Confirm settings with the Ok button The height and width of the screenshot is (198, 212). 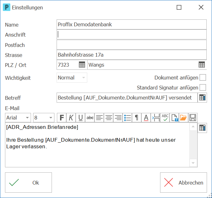[x=28, y=182]
